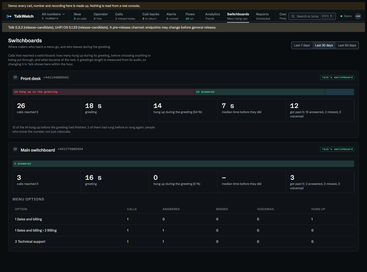The height and width of the screenshot is (272, 367).
Task: Click '1 Sales and billing › 2 Billing' row
Action: (183, 230)
